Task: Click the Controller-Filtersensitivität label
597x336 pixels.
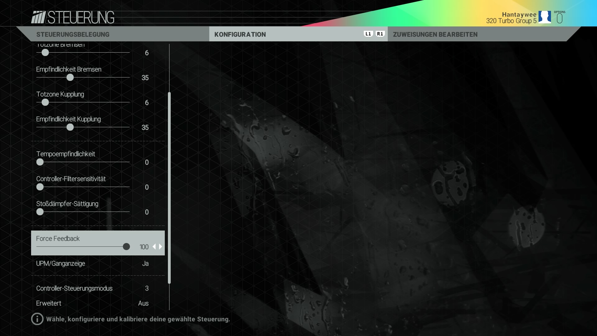Action: click(71, 179)
